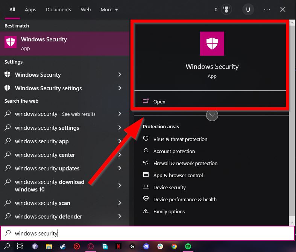296x252 pixels.
Task: Open Device security
Action: point(170,187)
